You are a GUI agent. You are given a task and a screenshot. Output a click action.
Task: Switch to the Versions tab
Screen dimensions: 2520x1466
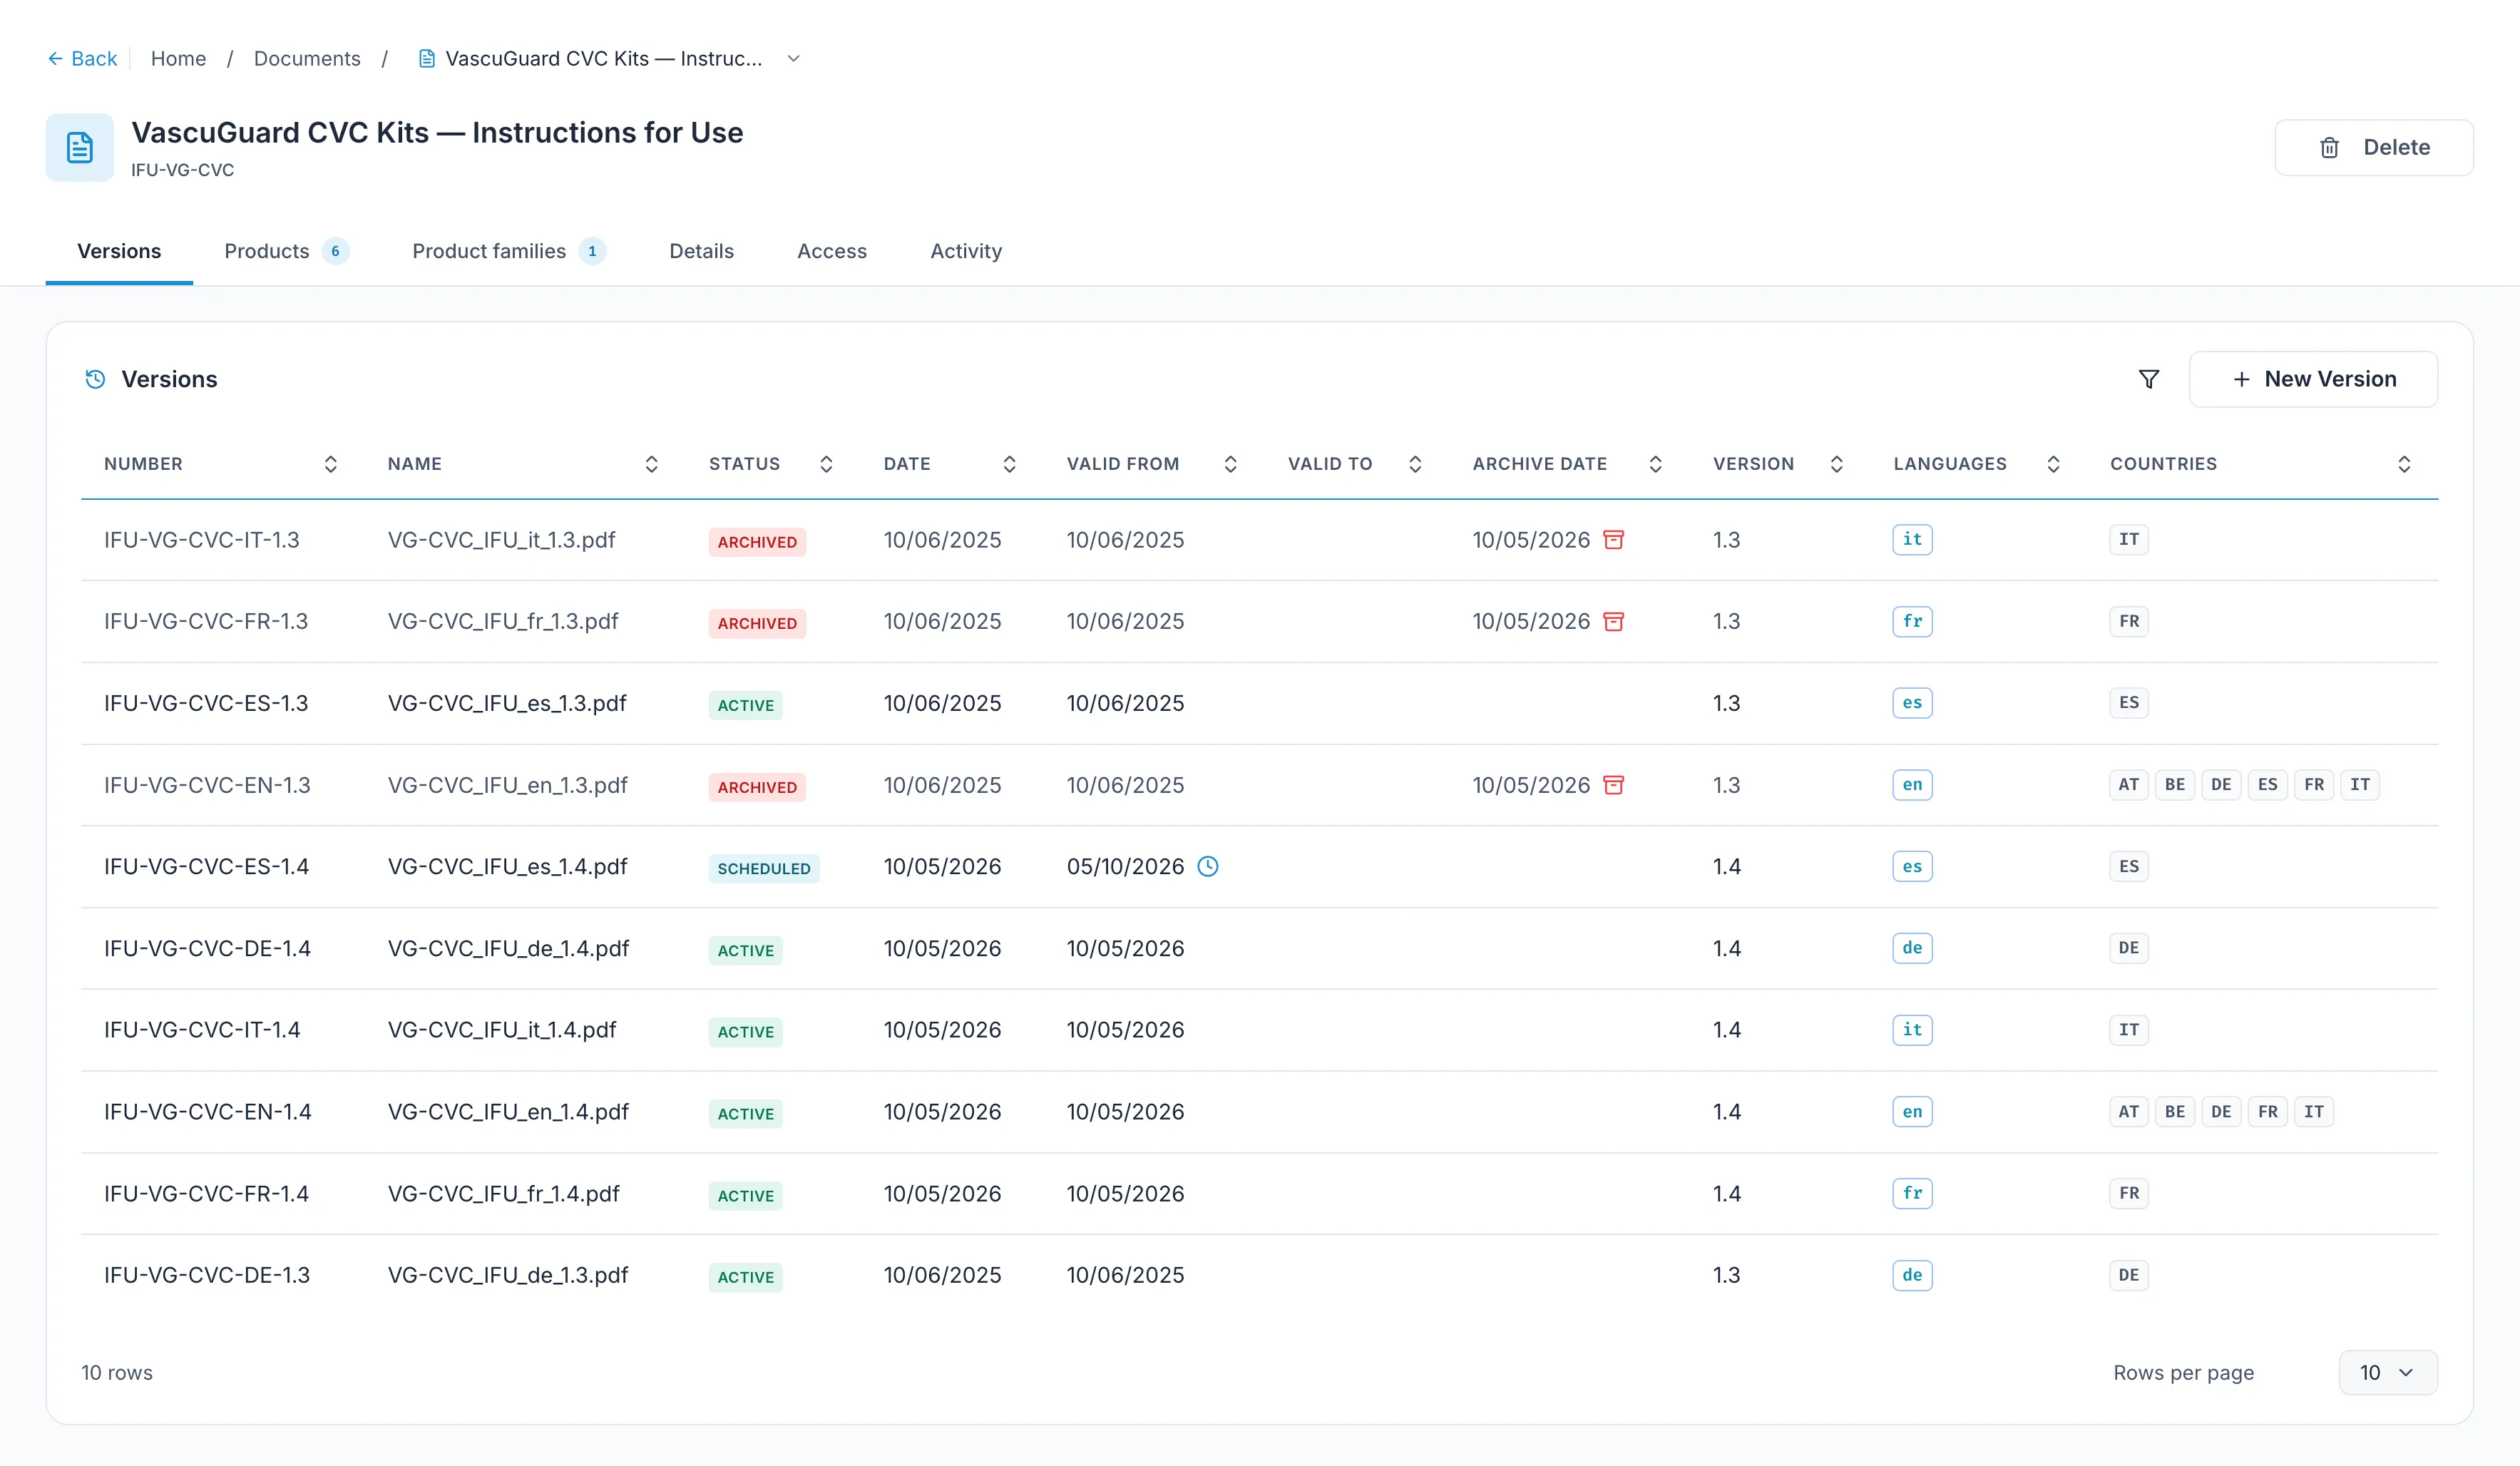click(x=119, y=251)
